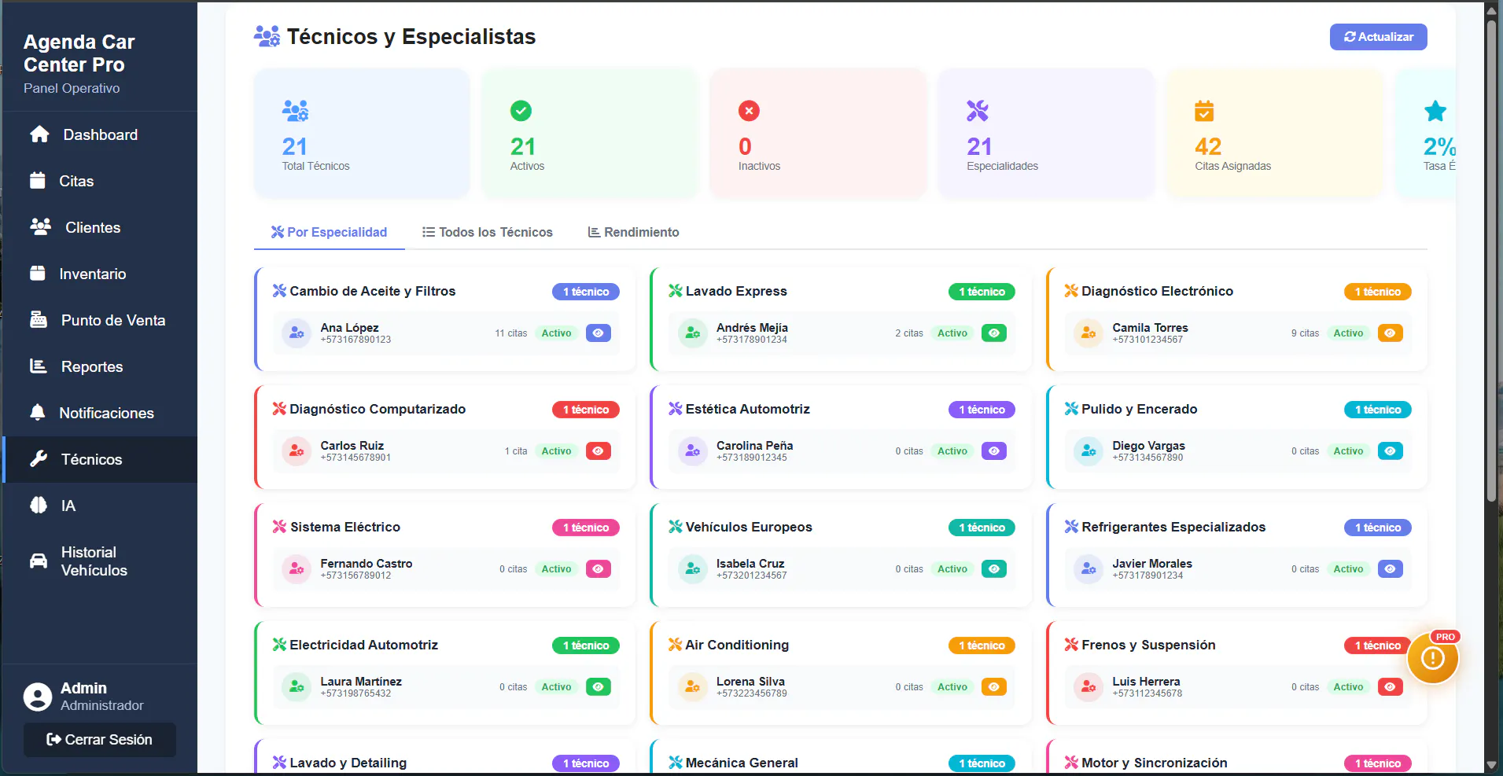Screen dimensions: 1503x776
Task: Click the Técnicos wrench icon in sidebar
Action: (x=39, y=459)
